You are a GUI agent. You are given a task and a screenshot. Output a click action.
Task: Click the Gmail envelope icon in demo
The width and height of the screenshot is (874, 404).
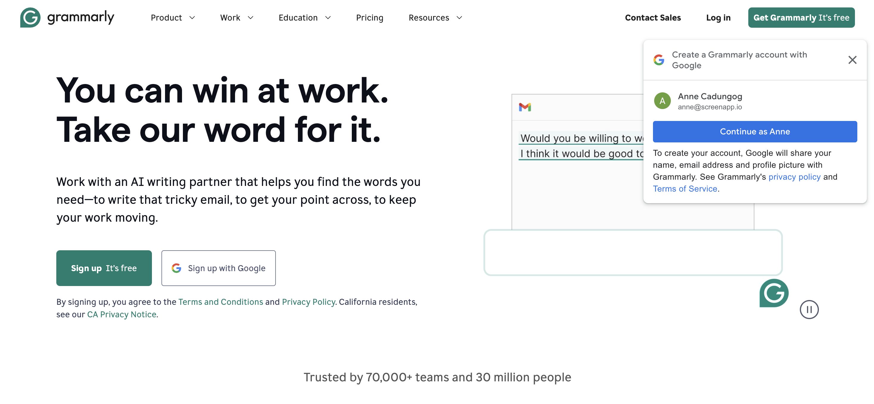525,107
